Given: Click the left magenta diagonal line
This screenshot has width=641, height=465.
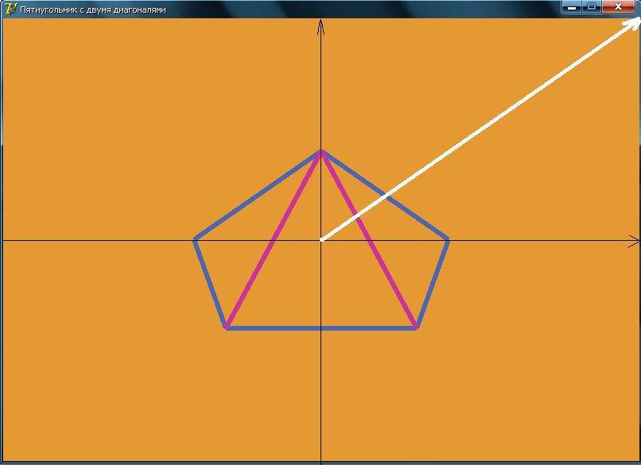Looking at the screenshot, I should 274,238.
